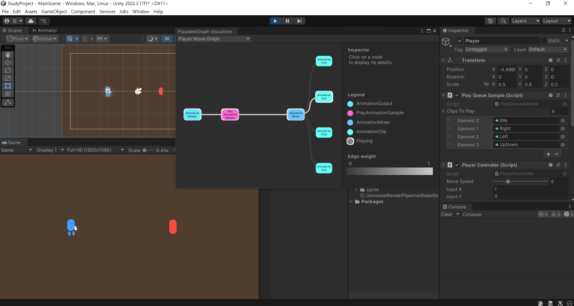Open the Window menu
Screen dimensions: 574x306
[x=141, y=11]
